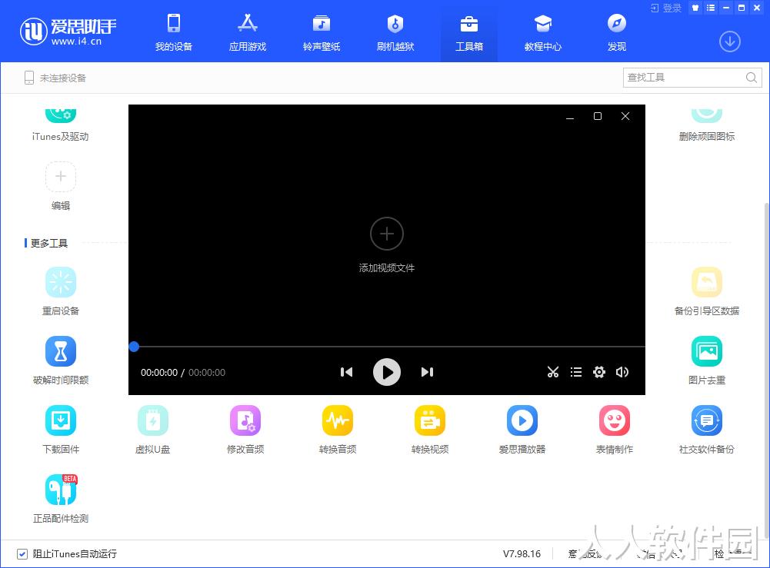Click the 更多工具 section heading
Viewport: 770px width, 568px height.
(x=49, y=243)
